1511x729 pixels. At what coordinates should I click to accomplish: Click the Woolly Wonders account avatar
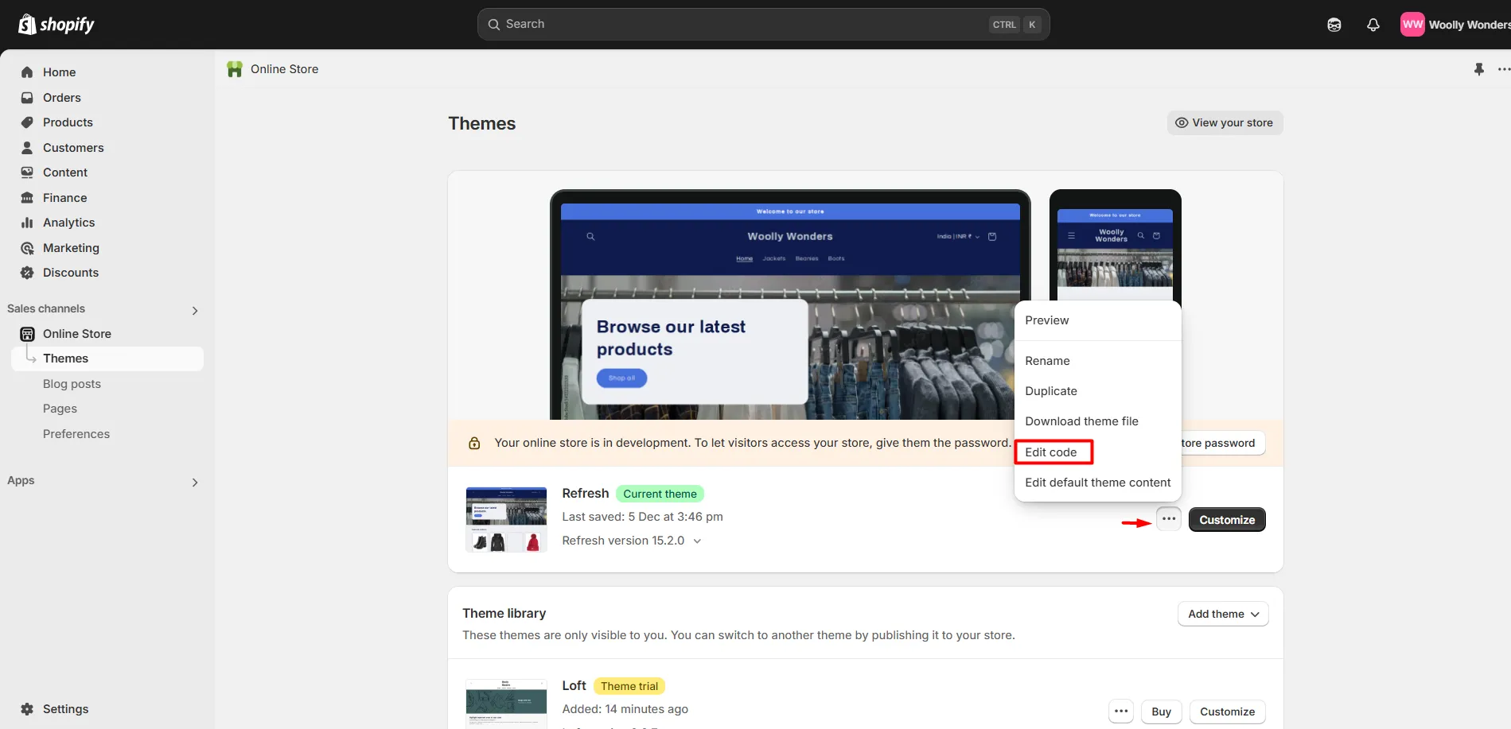1412,25
